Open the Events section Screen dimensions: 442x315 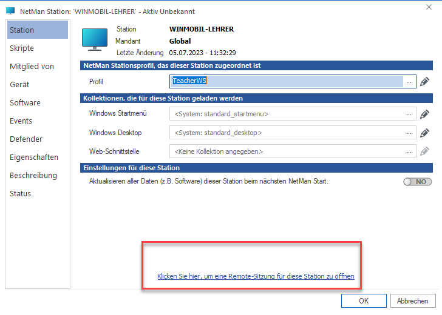(x=38, y=121)
